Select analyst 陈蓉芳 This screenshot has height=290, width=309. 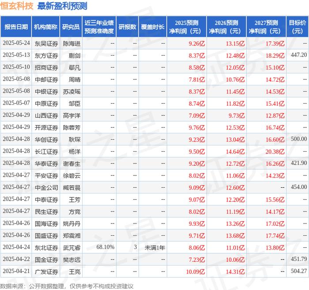(x=72, y=127)
